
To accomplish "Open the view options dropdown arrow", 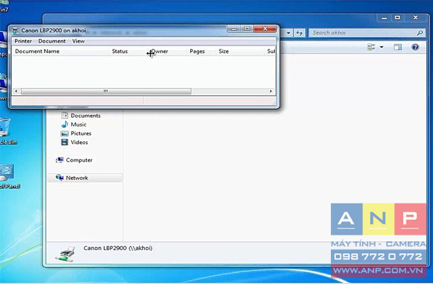I will coord(382,47).
